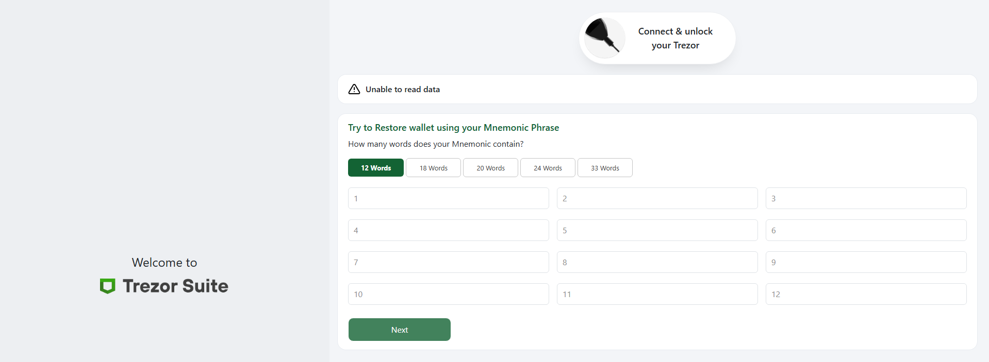This screenshot has width=989, height=362.
Task: Focus mnemonic word field 4
Action: point(449,230)
